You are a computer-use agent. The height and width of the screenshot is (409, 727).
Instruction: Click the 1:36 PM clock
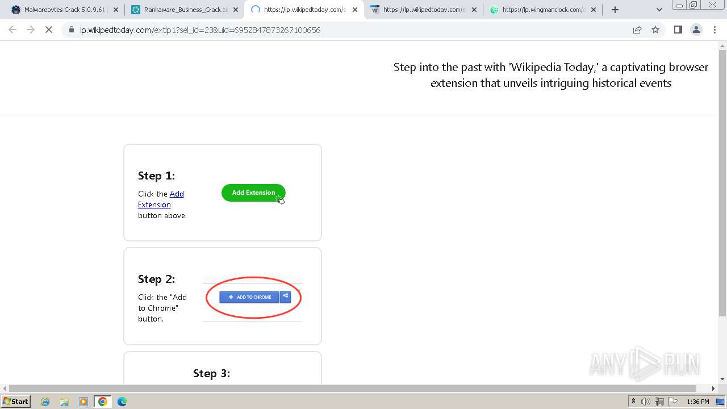click(x=698, y=402)
